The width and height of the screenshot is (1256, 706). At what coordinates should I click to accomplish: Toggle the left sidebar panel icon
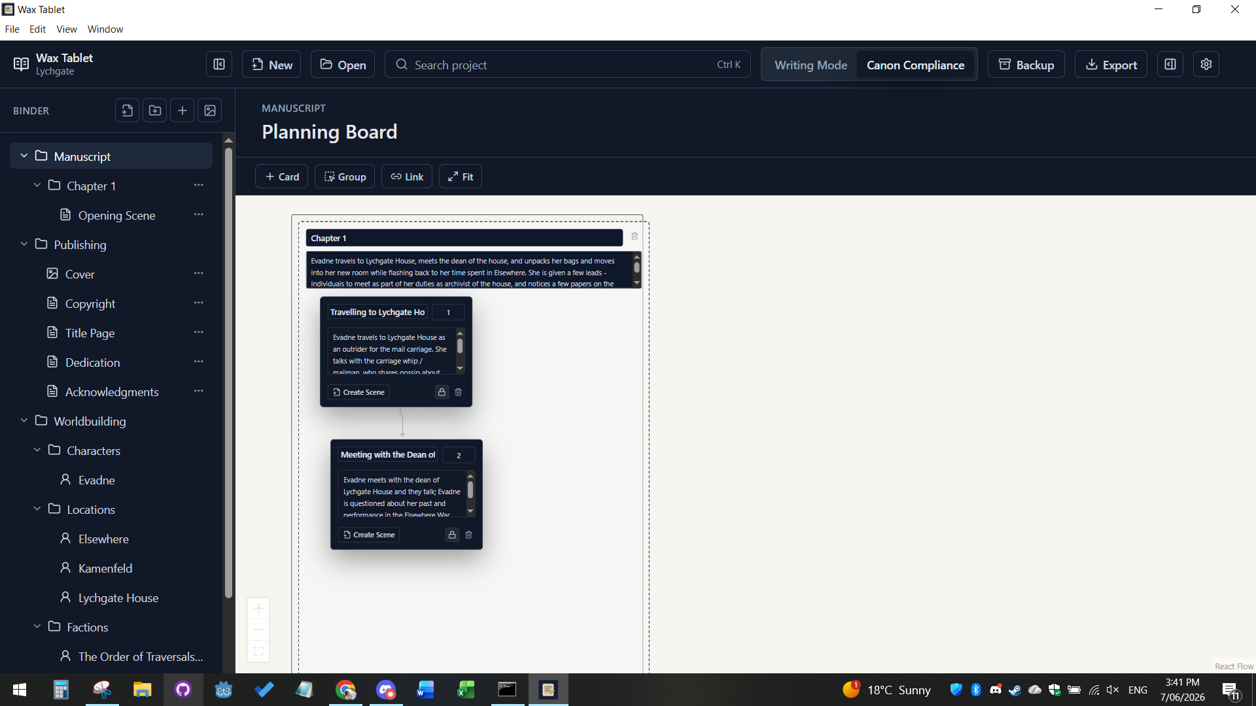[219, 64]
